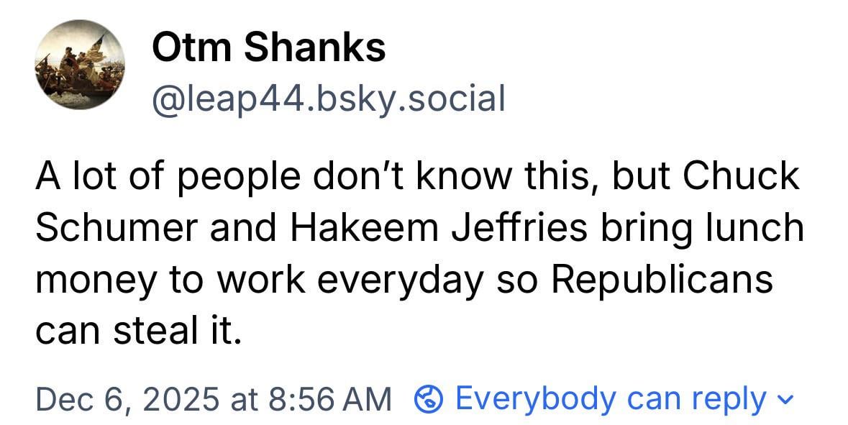Click the word "everyday" in the post
The height and width of the screenshot is (425, 848).
tap(400, 280)
